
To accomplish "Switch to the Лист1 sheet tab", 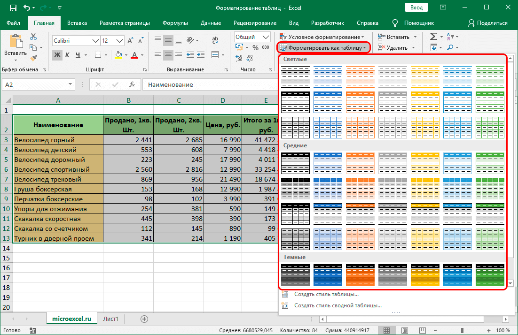I will coord(111,319).
